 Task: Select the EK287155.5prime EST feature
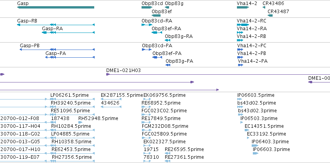point(111,99)
